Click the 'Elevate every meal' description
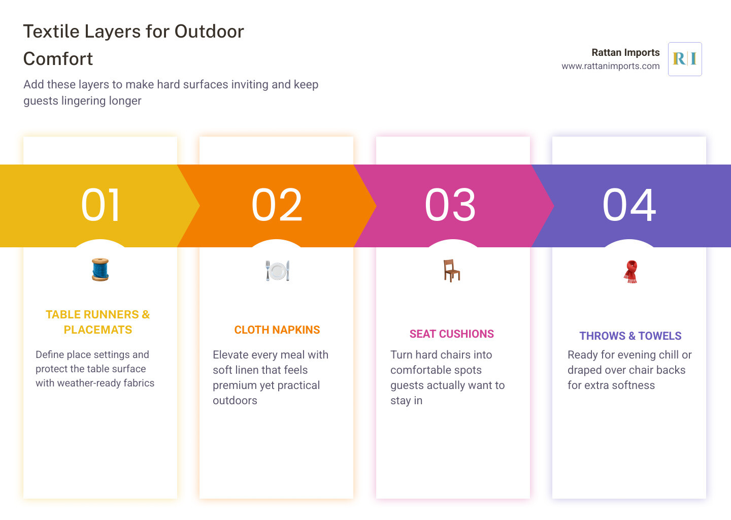Viewport: 731px width, 520px height. pyautogui.click(x=271, y=377)
